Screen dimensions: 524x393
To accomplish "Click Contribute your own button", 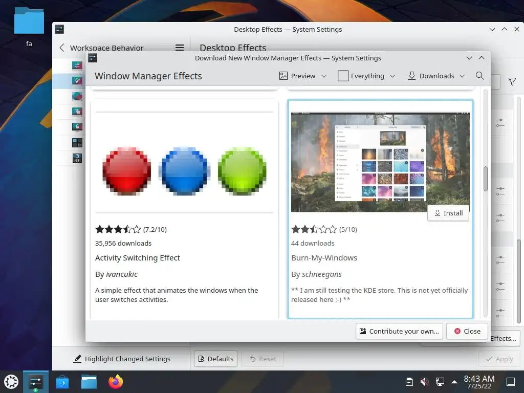I will tap(399, 331).
